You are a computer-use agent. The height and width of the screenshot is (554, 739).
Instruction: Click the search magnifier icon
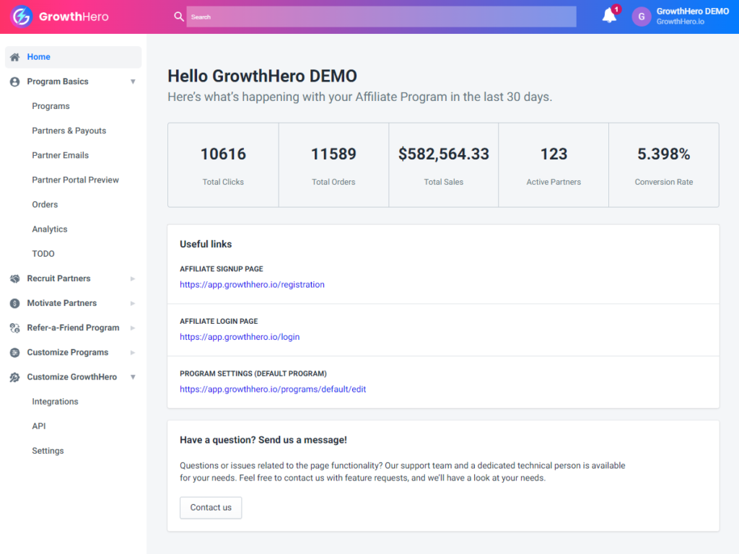pos(179,17)
